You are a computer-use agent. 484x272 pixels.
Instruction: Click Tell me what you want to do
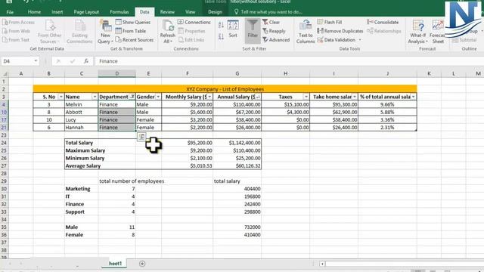click(268, 12)
